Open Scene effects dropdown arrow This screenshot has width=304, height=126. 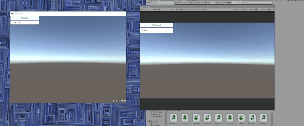tap(209, 3)
